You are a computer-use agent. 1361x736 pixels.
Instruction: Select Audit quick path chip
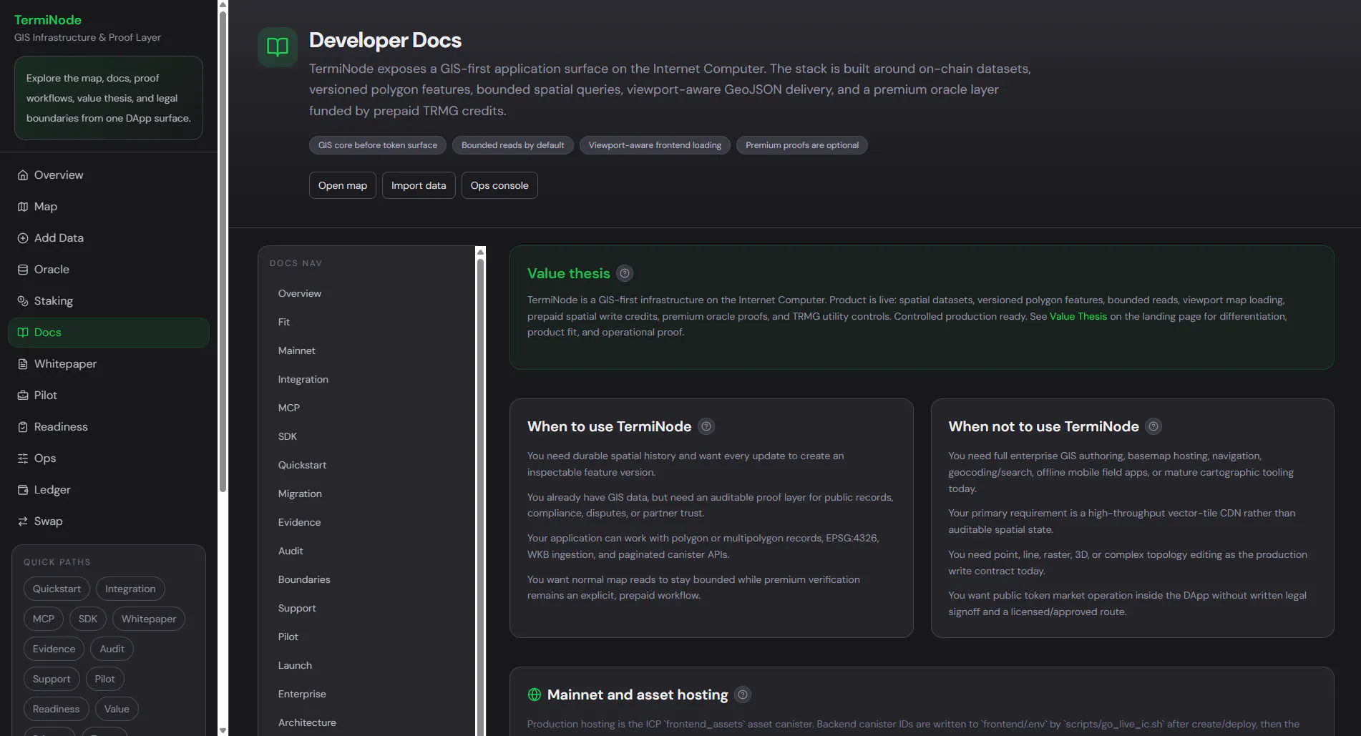click(x=112, y=649)
